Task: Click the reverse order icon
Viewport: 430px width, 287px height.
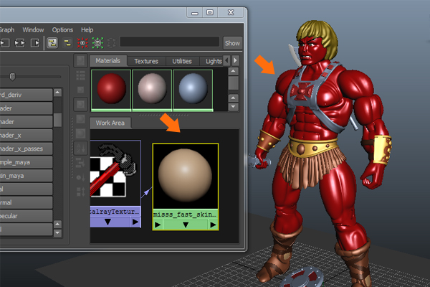Action: pos(80,192)
